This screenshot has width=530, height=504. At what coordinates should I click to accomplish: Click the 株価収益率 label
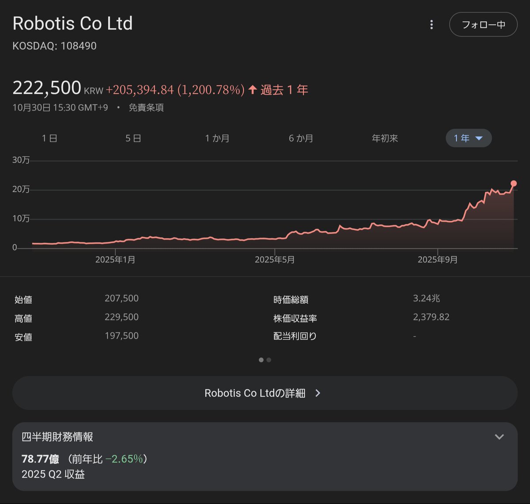[x=295, y=318]
